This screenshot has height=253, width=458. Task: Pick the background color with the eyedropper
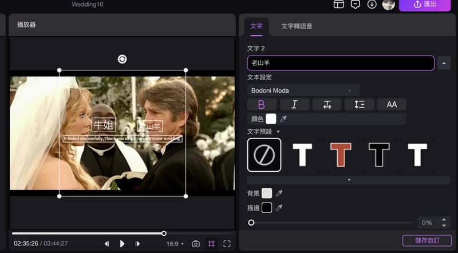(279, 193)
